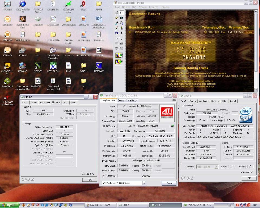
Task: Open Mainboard tab in CPU-Z memory window
Action: point(44,103)
